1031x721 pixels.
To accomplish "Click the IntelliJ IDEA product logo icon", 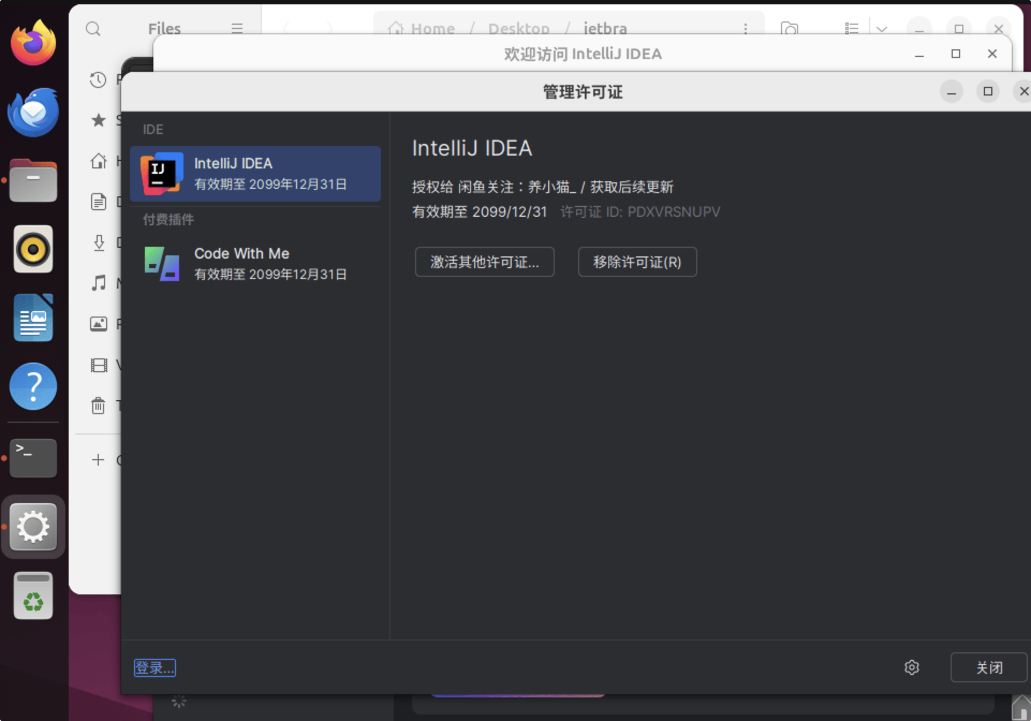I will point(161,174).
